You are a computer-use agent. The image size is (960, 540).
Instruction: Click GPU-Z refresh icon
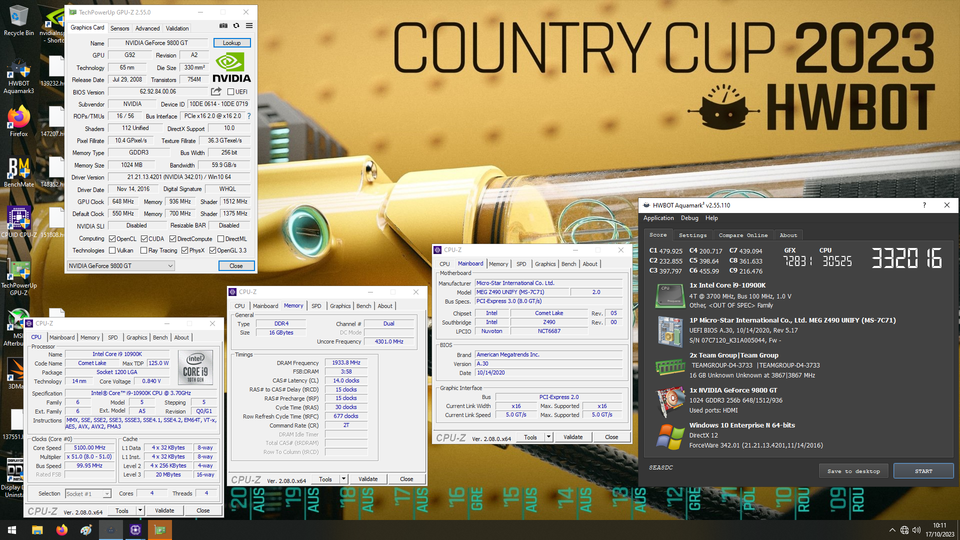click(236, 25)
